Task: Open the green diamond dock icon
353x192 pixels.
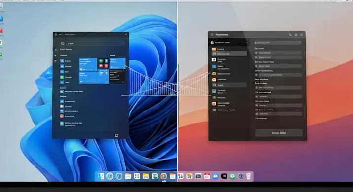Action: pyautogui.click(x=232, y=176)
